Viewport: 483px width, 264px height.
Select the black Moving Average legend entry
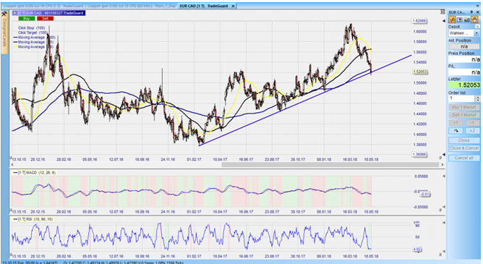pyautogui.click(x=33, y=42)
